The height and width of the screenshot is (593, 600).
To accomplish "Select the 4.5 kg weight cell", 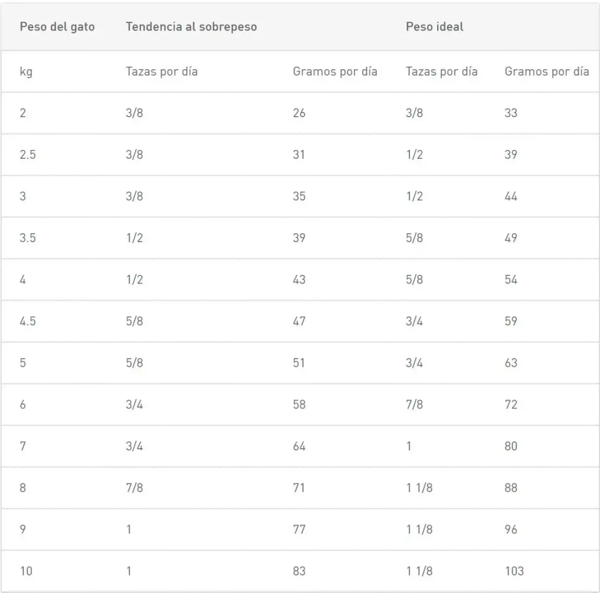I will pos(28,321).
